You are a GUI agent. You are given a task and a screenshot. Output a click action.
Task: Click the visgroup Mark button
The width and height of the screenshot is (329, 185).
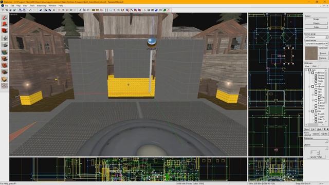pos(319,129)
